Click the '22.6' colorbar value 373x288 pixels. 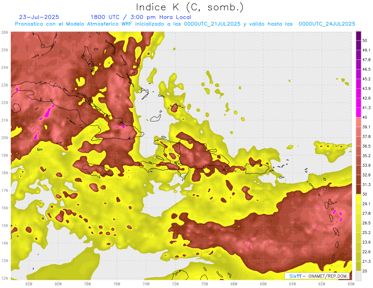[366, 252]
